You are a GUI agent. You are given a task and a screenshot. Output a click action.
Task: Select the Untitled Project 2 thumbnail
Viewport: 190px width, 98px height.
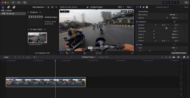37,38
